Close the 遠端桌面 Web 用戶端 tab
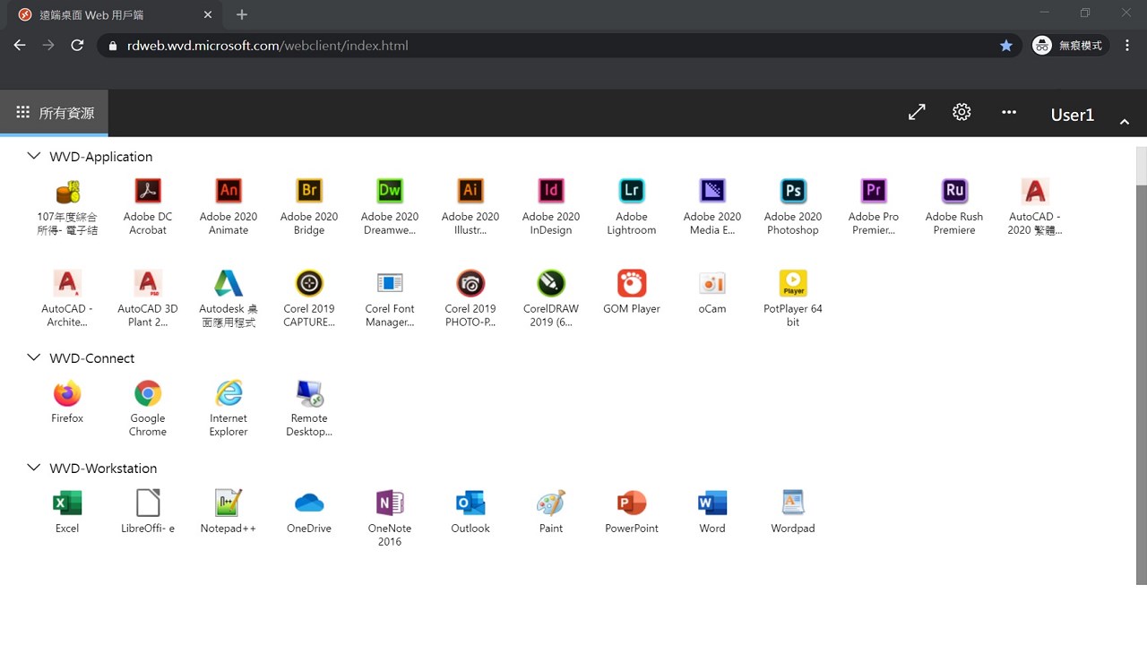The width and height of the screenshot is (1147, 645). 208,15
